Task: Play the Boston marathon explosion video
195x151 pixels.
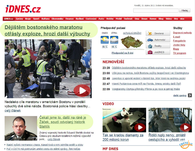Action: tap(82, 91)
